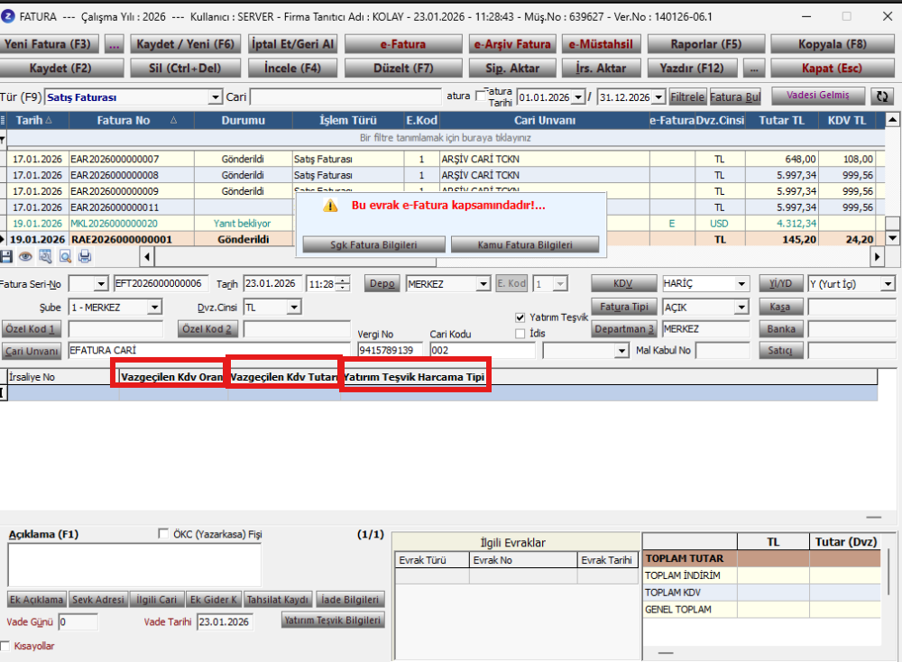The height and width of the screenshot is (662, 902).
Task: Click the Yatırım Teşvik Bilgileri button
Action: [333, 620]
